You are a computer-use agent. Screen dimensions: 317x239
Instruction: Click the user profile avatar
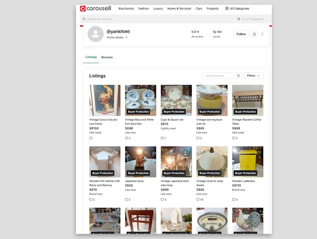coord(96,34)
